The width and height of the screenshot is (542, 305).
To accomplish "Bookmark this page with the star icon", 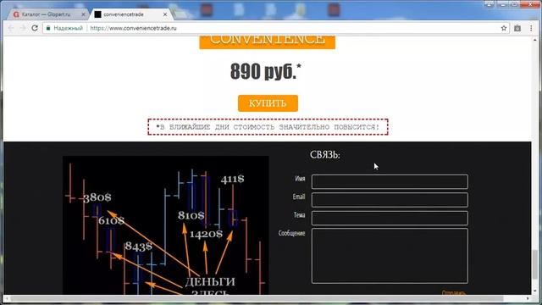I will [504, 28].
